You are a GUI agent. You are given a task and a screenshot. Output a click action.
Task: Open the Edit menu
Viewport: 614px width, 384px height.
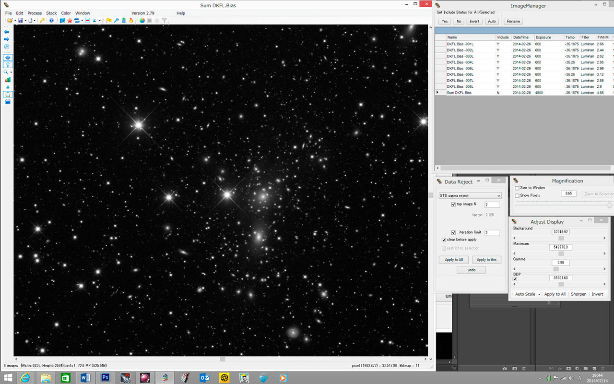20,13
